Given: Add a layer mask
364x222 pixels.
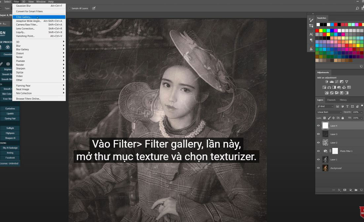Looking at the screenshot, I should point(345,190).
